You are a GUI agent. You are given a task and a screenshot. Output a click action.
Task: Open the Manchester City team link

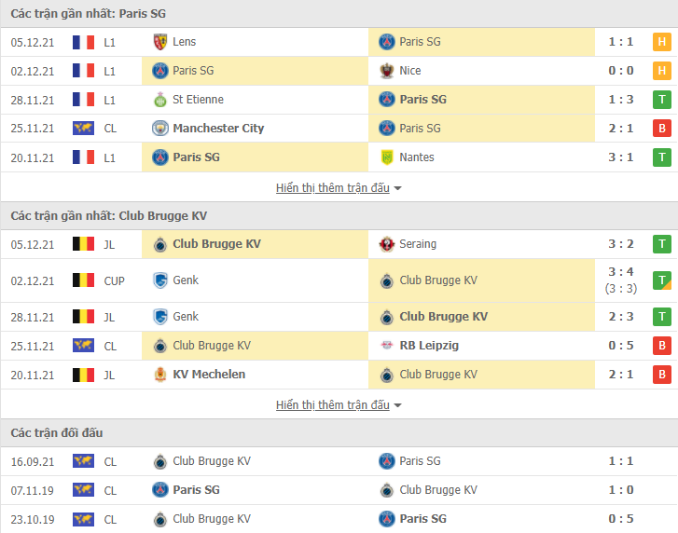[218, 129]
